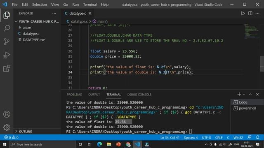This screenshot has height=148, width=264.
Task: Collapse the YOUTH_CAREER_HUB_C_P... folder
Action: 37,21
